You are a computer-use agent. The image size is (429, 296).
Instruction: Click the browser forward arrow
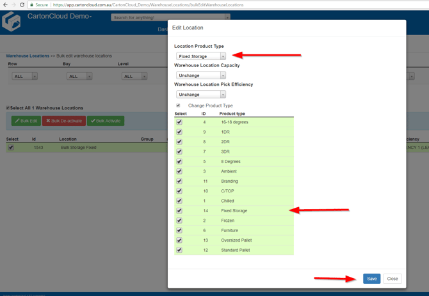click(x=13, y=4)
